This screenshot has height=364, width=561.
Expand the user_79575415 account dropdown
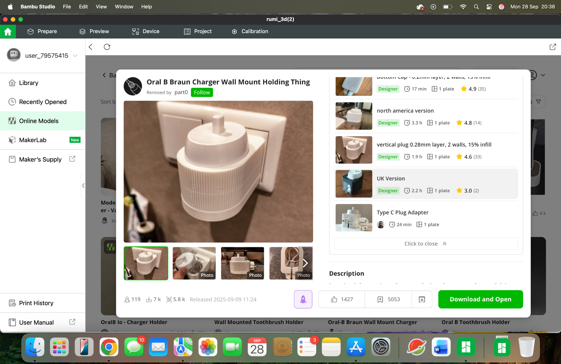pos(75,56)
